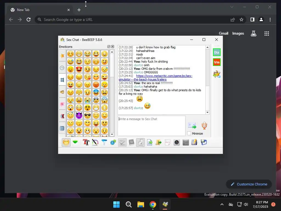The width and height of the screenshot is (281, 211).
Task: Open chat settings gear icon
Action: point(113,142)
